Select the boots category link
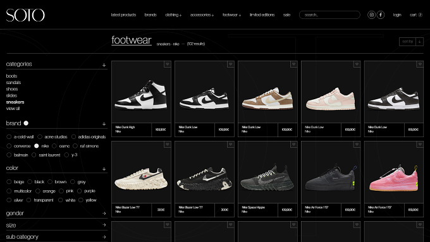Viewport: 430px width, 242px height. click(11, 76)
